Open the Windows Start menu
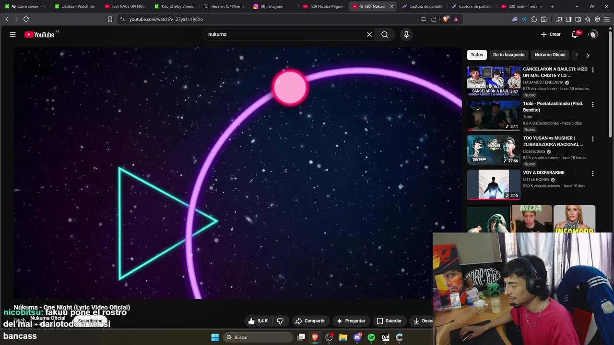The image size is (614, 345). 215,337
